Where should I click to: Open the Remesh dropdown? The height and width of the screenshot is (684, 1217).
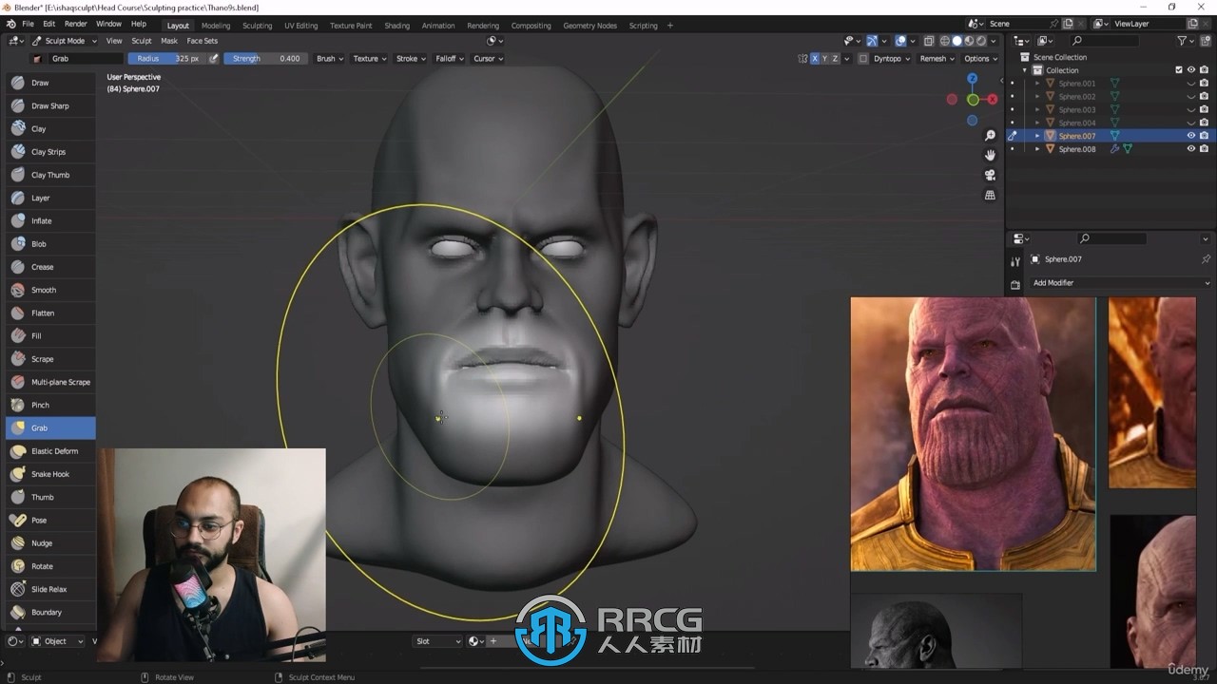click(937, 59)
